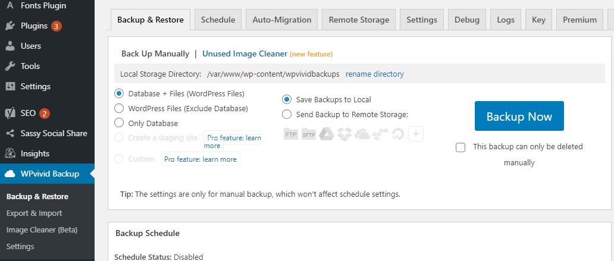The width and height of the screenshot is (614, 261).
Task: Select the OneDrive cloud storage icon
Action: pos(362,134)
